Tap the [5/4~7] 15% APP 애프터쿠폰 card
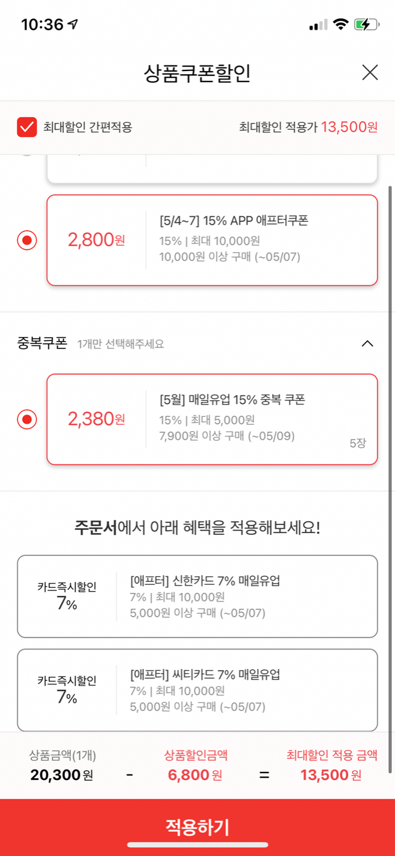This screenshot has height=856, width=395. pos(212,240)
